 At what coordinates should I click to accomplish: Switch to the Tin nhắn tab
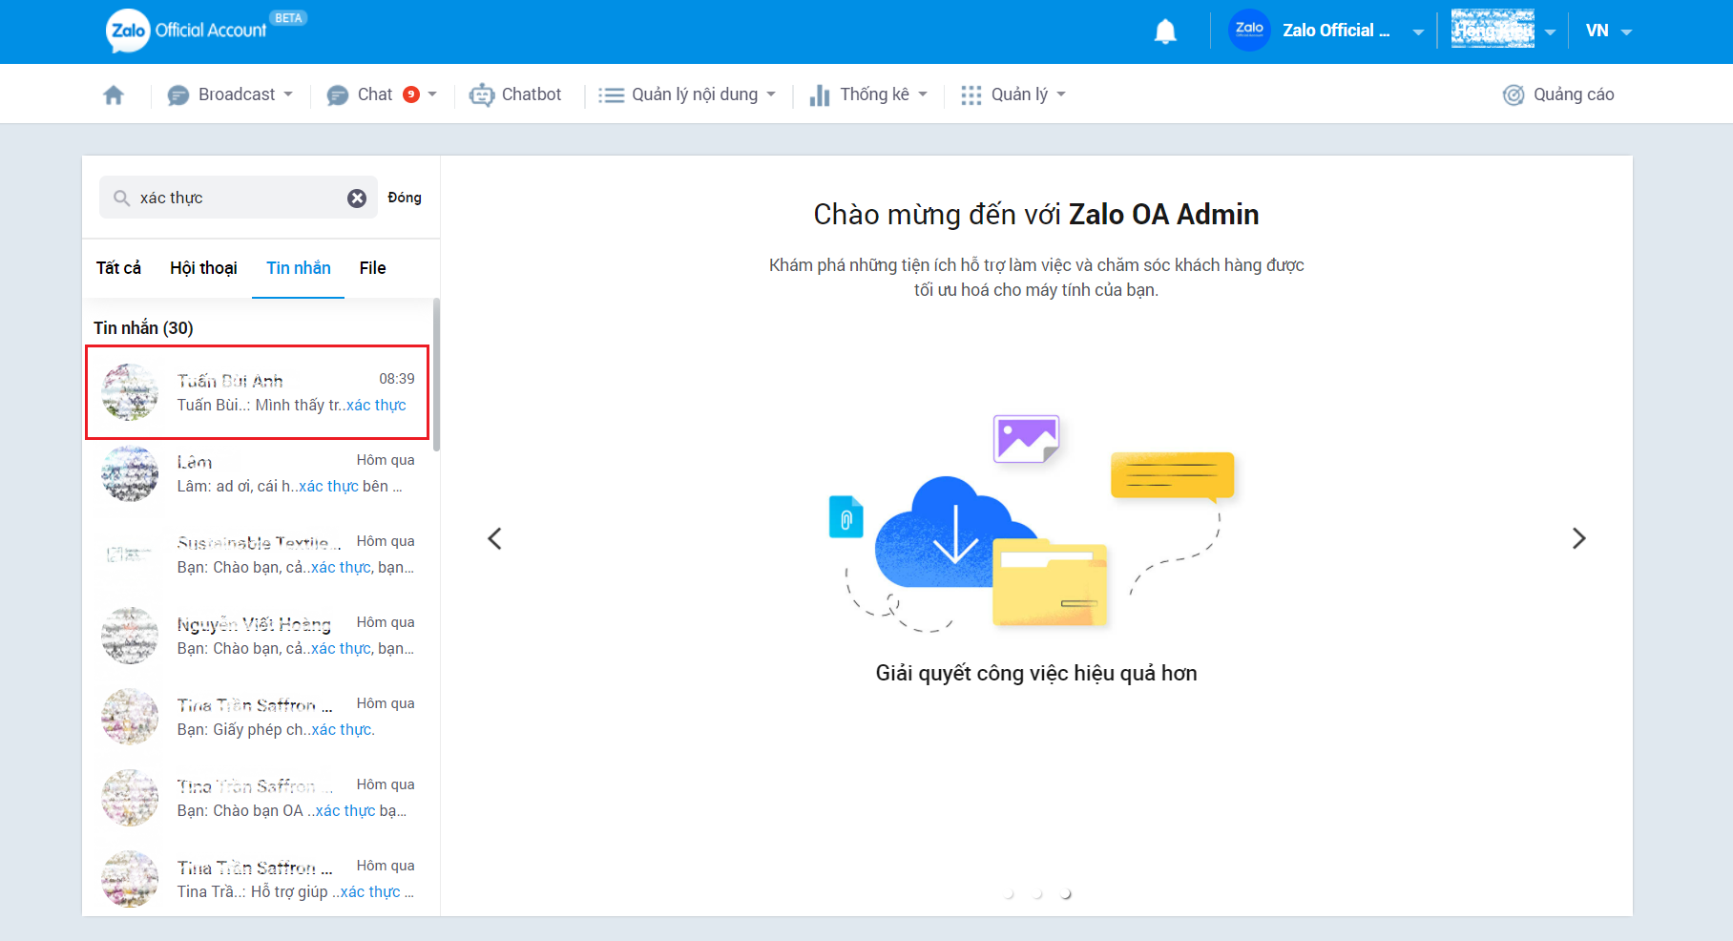point(299,268)
